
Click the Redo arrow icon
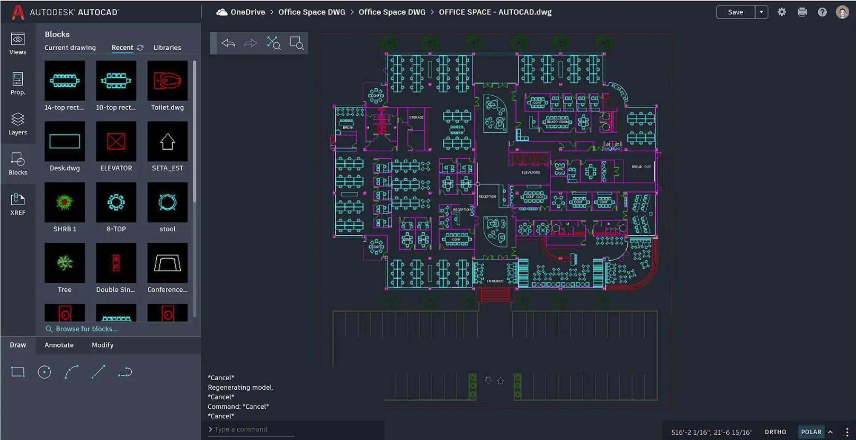point(251,43)
